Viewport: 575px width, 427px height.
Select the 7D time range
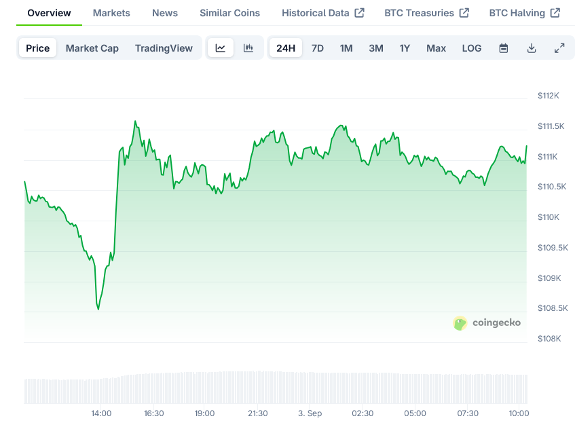(318, 48)
